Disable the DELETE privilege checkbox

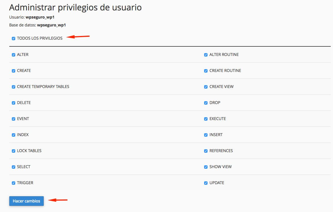pyautogui.click(x=14, y=103)
